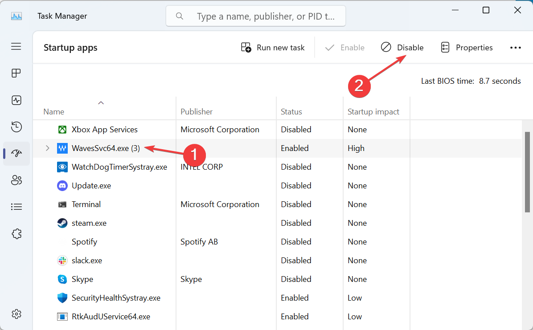Open Task Manager settings gear
The image size is (533, 330).
16,314
